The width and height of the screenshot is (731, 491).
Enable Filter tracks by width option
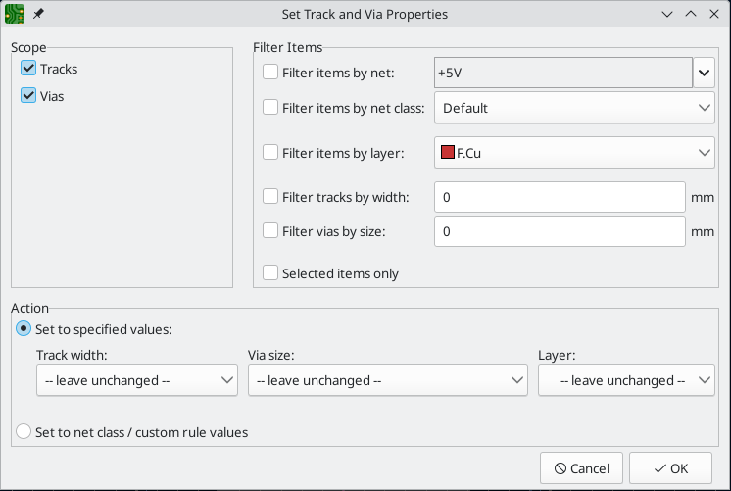[x=270, y=197]
